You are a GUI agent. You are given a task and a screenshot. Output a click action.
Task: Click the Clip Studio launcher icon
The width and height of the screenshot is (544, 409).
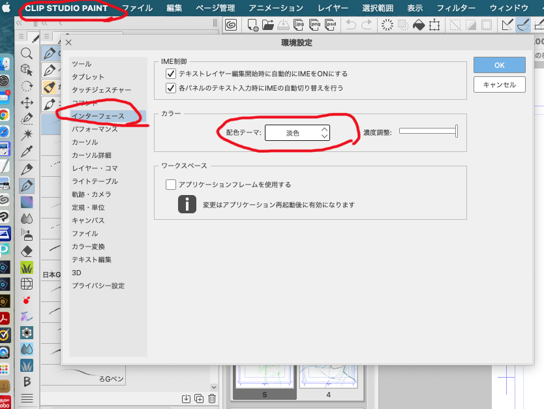231,25
